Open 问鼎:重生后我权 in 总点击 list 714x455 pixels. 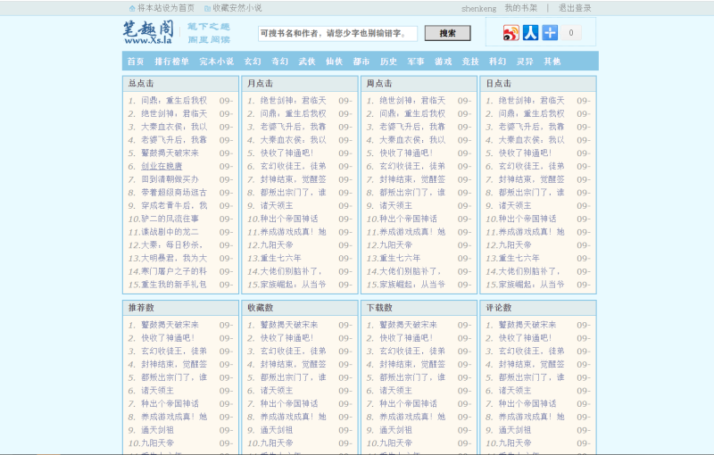click(174, 101)
